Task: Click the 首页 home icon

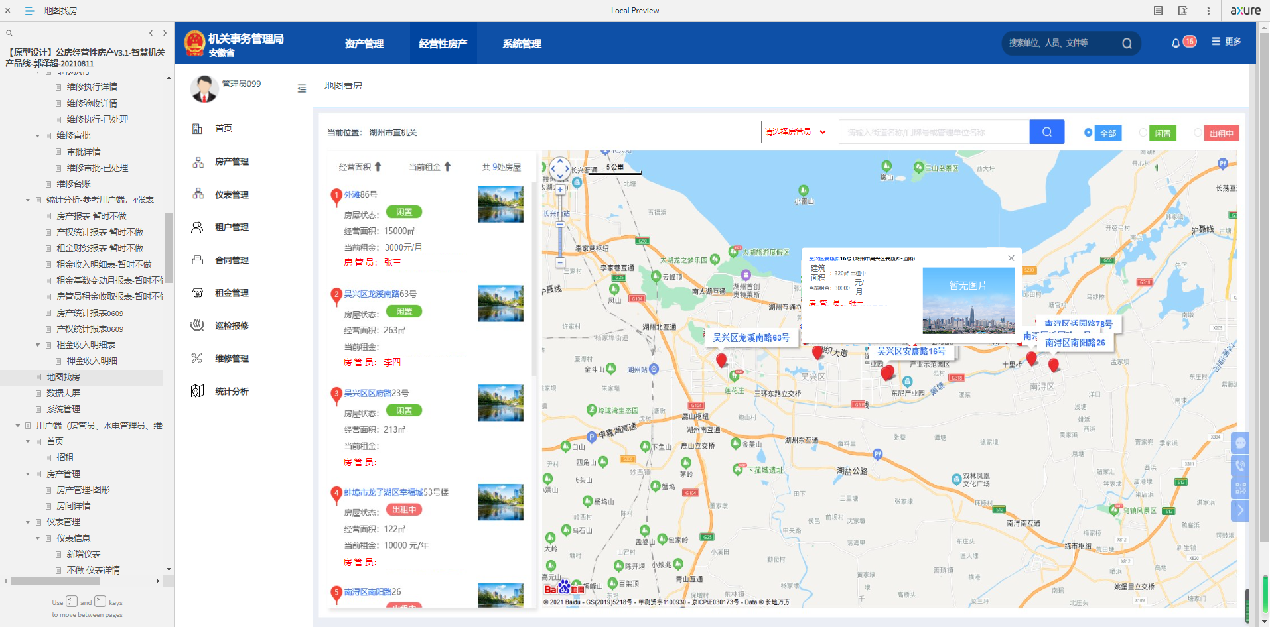Action: [197, 129]
